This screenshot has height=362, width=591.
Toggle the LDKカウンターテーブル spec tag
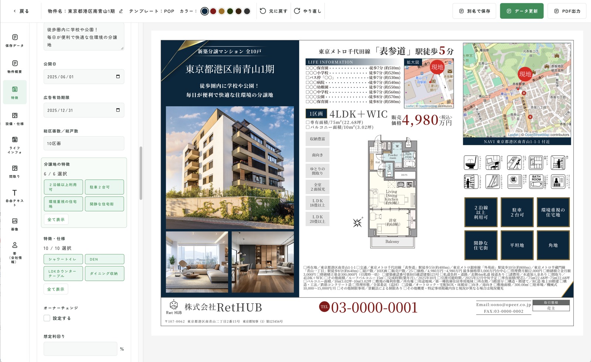click(63, 274)
